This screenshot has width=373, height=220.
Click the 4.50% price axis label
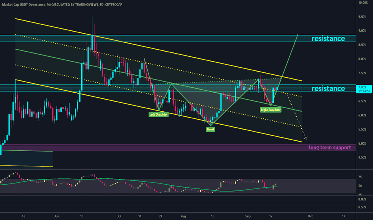tap(363, 158)
